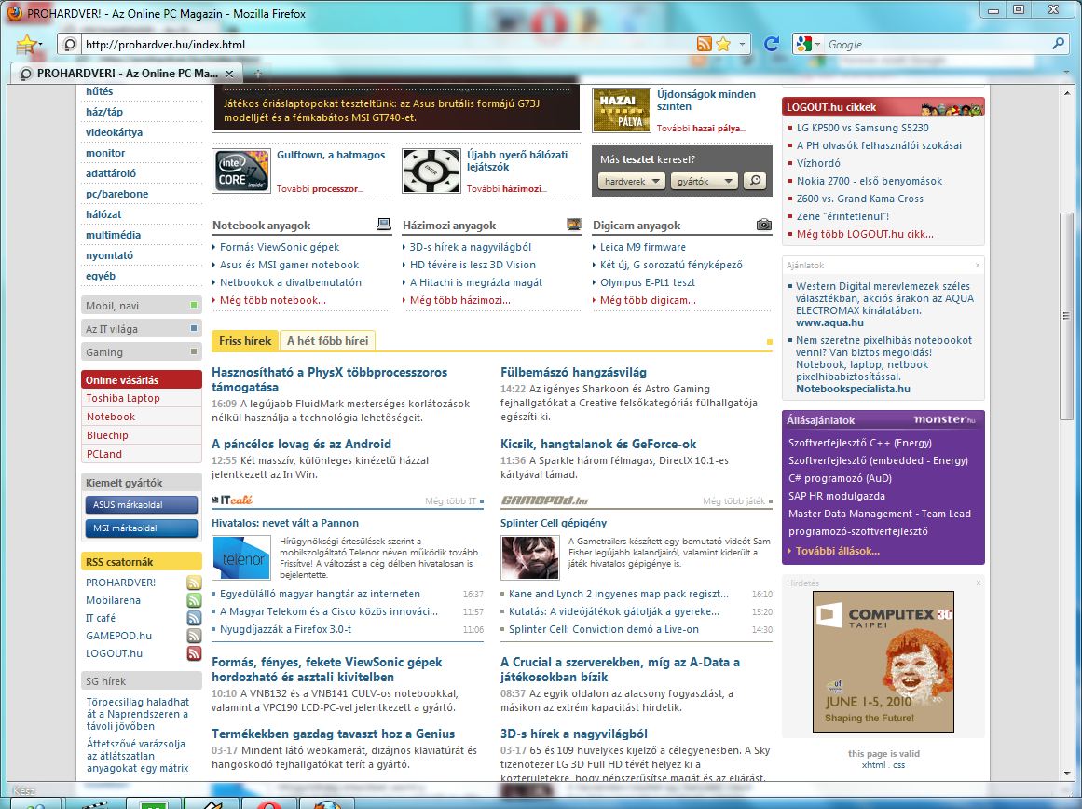Click the telenor logo thumbnail
This screenshot has width=1082, height=809.
pyautogui.click(x=240, y=557)
